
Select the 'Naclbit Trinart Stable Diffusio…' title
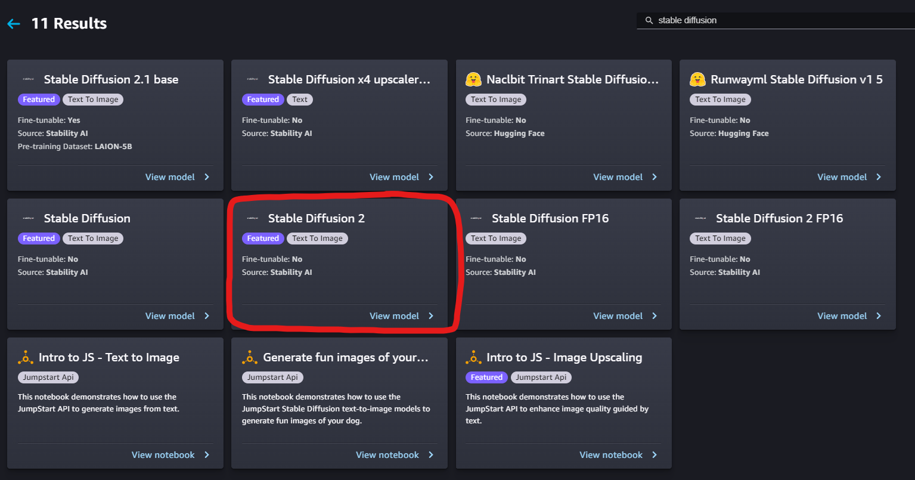pos(573,79)
